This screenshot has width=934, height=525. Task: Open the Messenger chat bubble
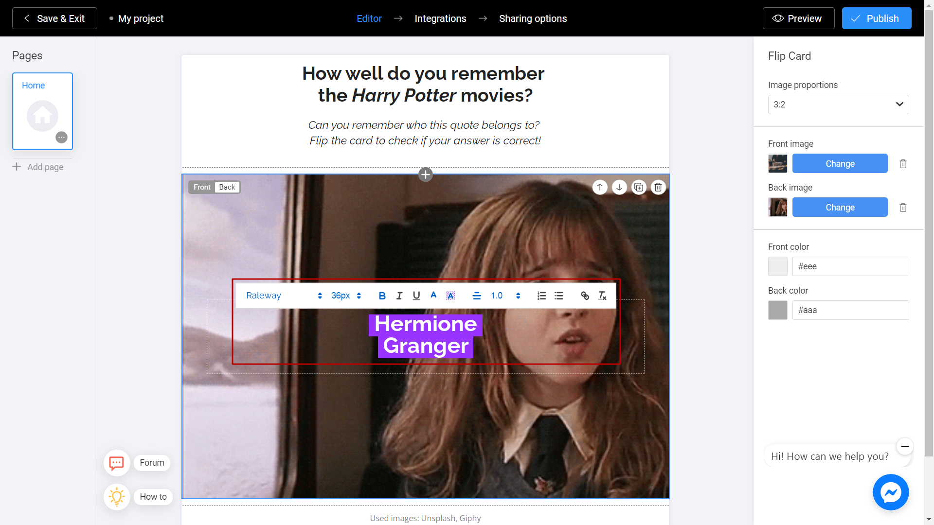click(x=891, y=492)
